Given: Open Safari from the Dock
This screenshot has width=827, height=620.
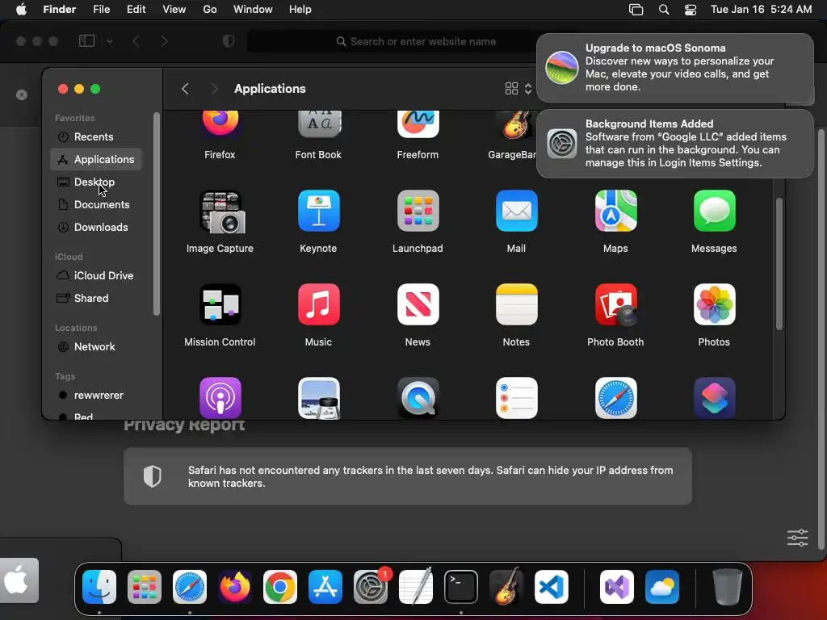Looking at the screenshot, I should [189, 587].
